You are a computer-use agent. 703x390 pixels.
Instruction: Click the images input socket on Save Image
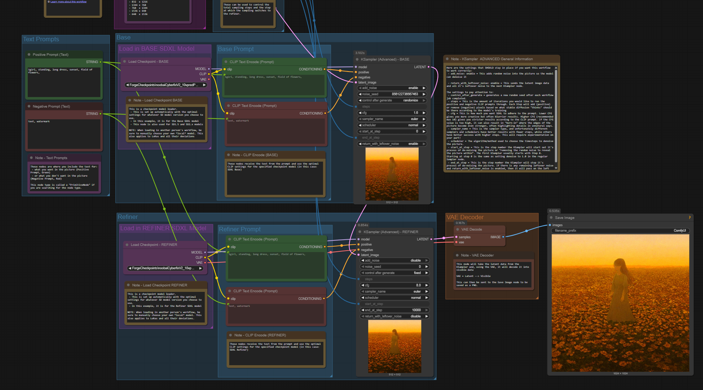(550, 225)
